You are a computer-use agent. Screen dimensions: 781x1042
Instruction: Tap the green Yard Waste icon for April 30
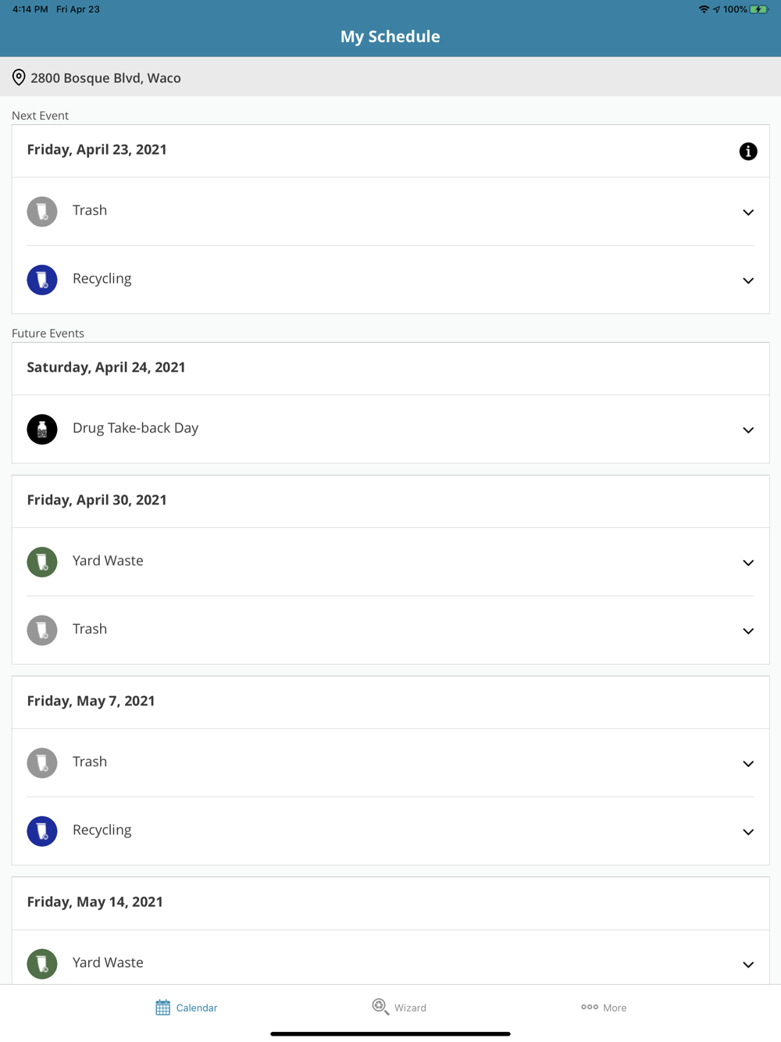(42, 562)
